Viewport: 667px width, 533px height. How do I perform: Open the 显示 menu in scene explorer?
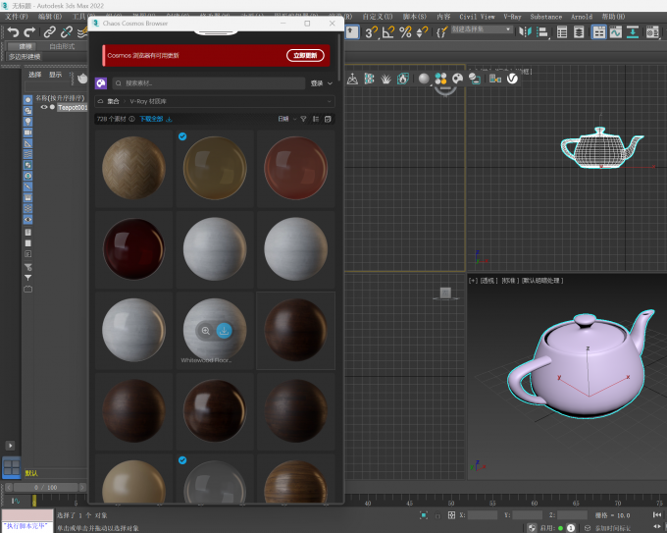(55, 75)
